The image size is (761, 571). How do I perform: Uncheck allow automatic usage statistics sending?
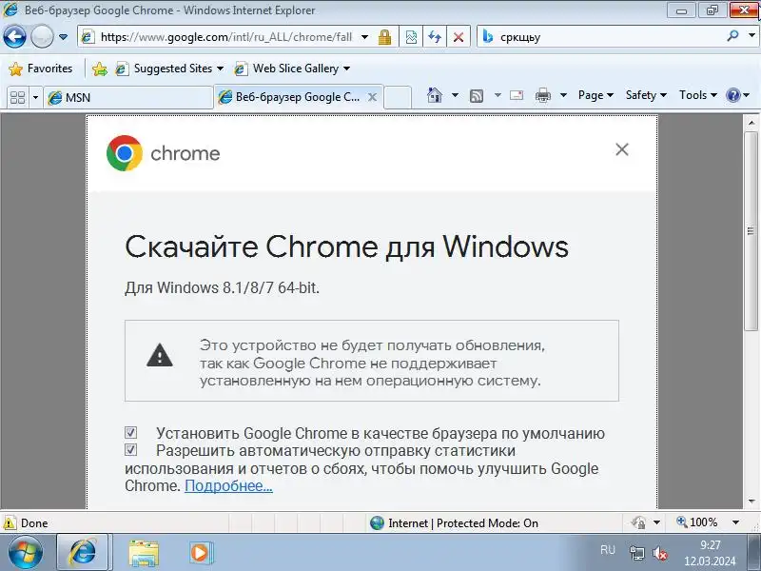point(130,449)
